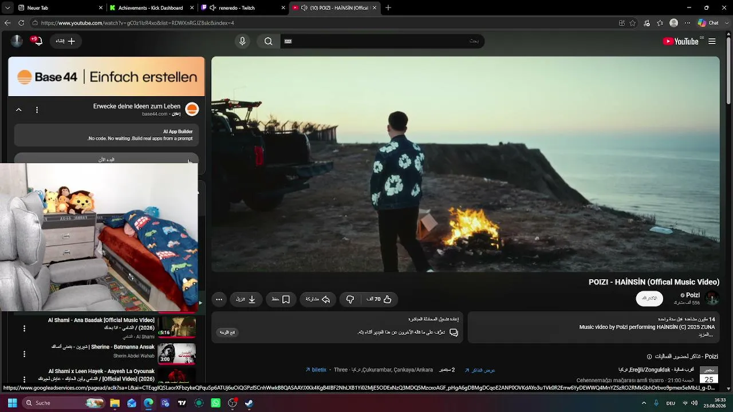This screenshot has height=412, width=733.
Task: Save the video to a playlist
Action: click(x=281, y=299)
